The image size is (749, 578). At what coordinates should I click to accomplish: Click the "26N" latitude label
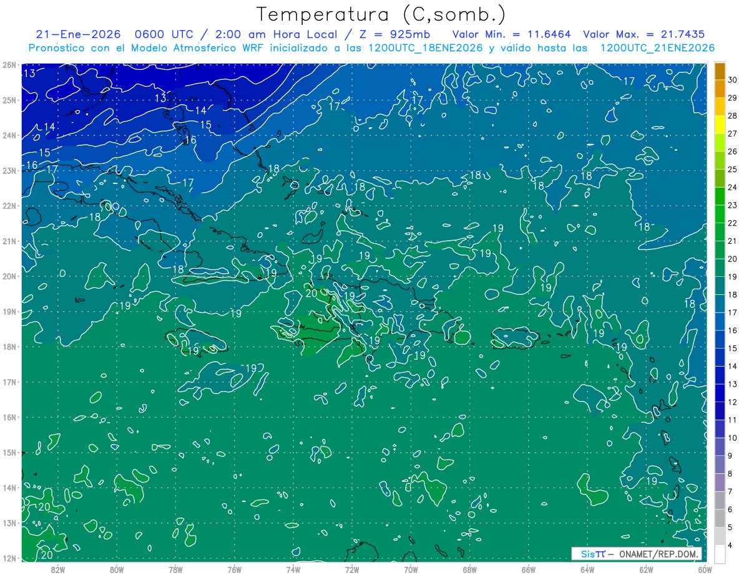click(9, 65)
